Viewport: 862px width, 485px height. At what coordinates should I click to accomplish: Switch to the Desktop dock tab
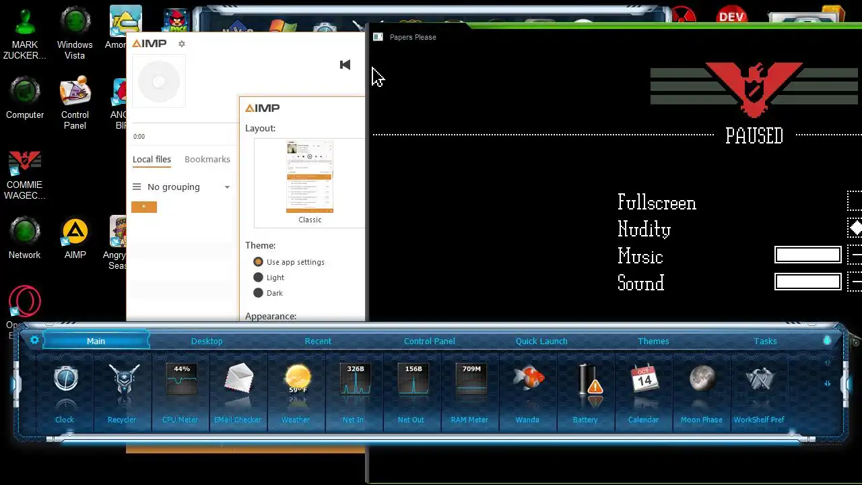click(x=207, y=341)
